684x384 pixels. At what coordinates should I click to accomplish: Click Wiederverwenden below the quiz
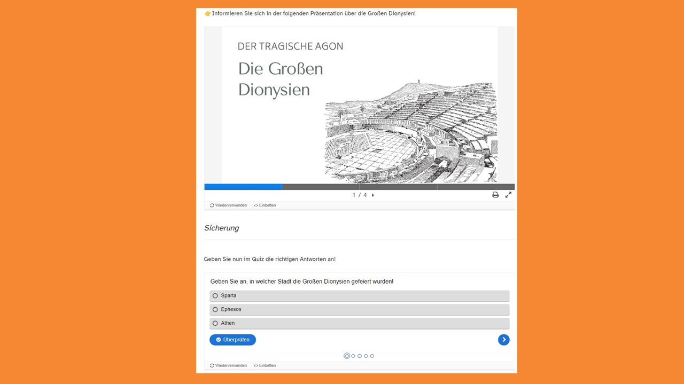pos(229,366)
